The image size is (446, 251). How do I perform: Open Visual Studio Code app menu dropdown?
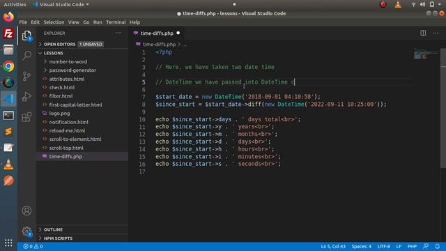click(x=61, y=4)
